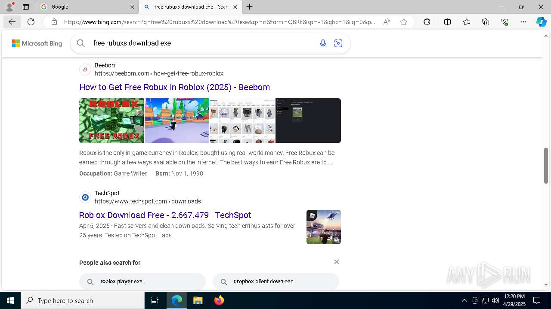Dismiss People also search for section

(337, 262)
